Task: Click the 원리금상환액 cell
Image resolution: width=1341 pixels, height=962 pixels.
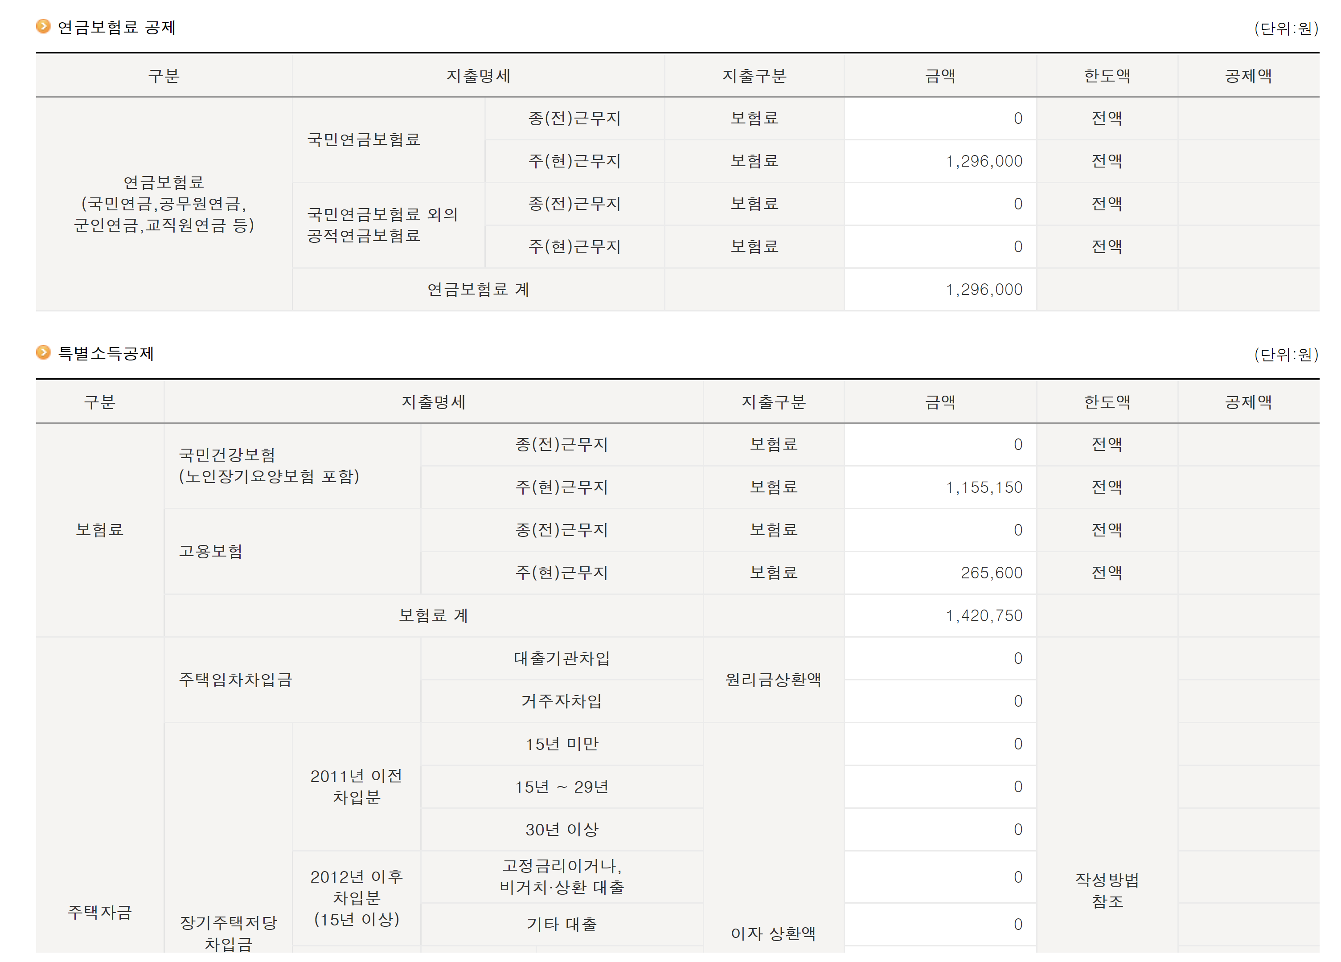Action: [773, 680]
